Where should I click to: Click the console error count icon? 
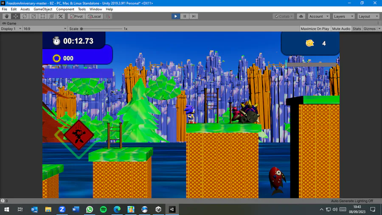(x=3, y=201)
